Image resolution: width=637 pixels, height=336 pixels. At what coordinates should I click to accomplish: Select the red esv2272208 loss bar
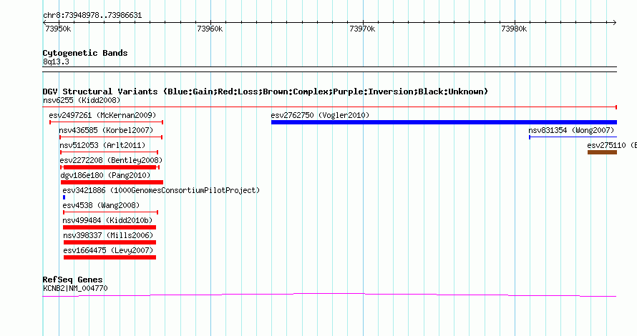[x=110, y=167]
